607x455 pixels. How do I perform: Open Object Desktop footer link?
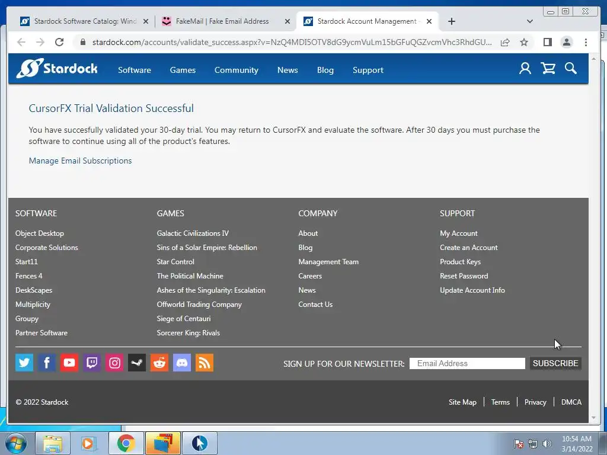point(40,233)
